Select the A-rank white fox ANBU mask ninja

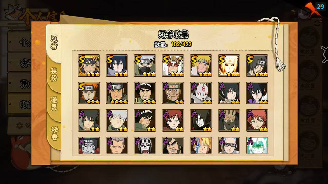click(201, 93)
